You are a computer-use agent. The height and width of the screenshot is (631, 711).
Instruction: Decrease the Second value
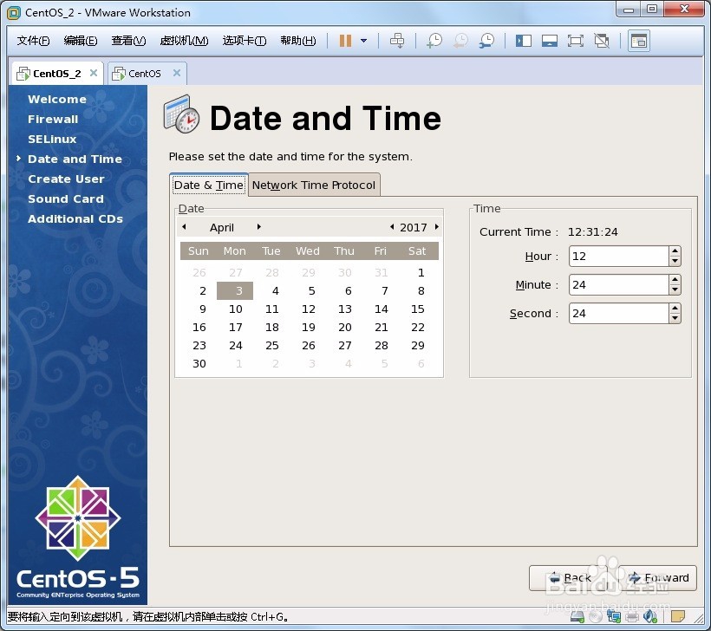[x=675, y=318]
